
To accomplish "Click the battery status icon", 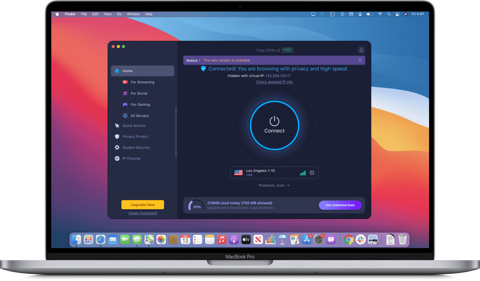I will 370,14.
